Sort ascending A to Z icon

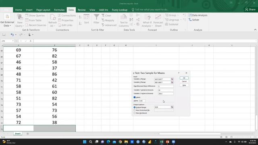coord(80,17)
